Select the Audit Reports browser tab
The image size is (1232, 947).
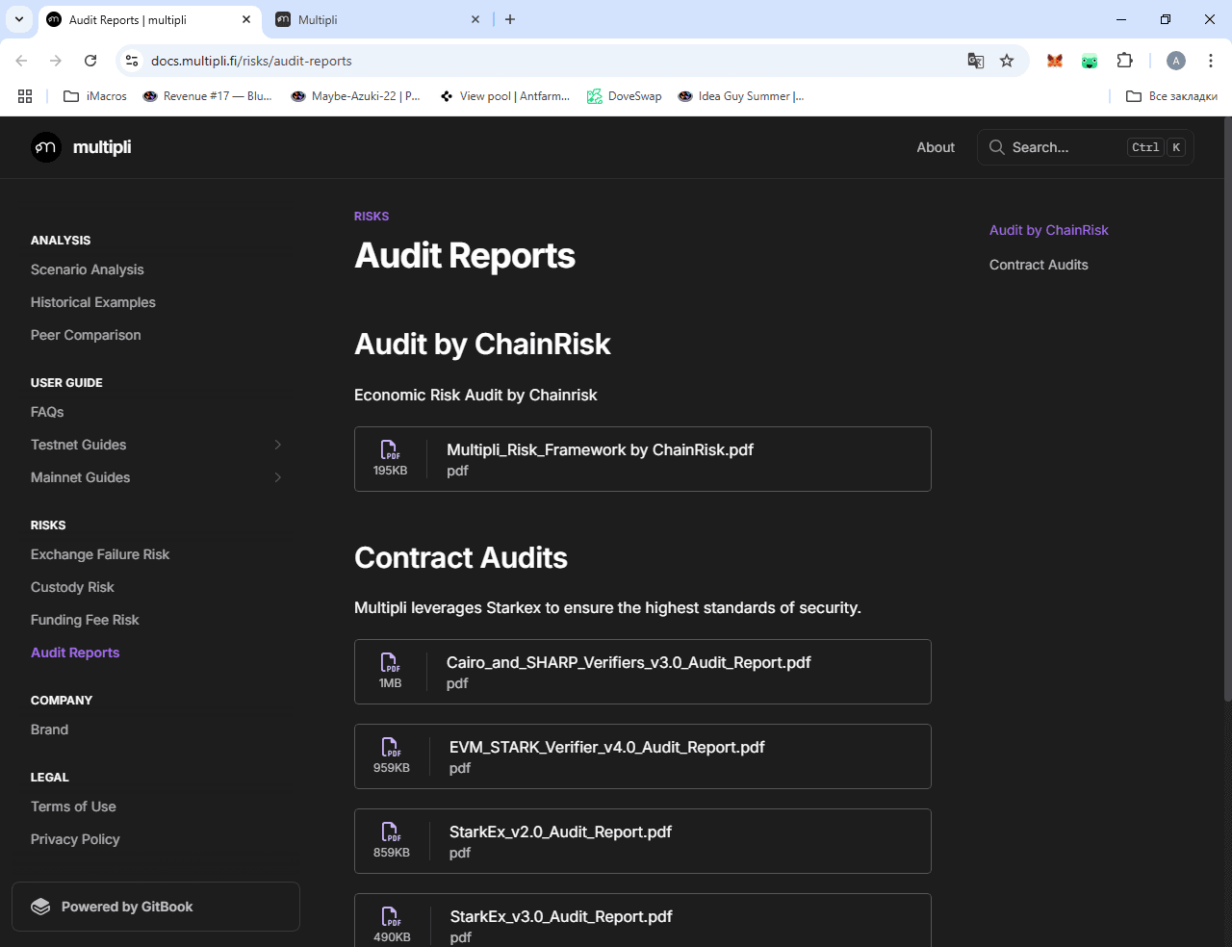pos(149,19)
